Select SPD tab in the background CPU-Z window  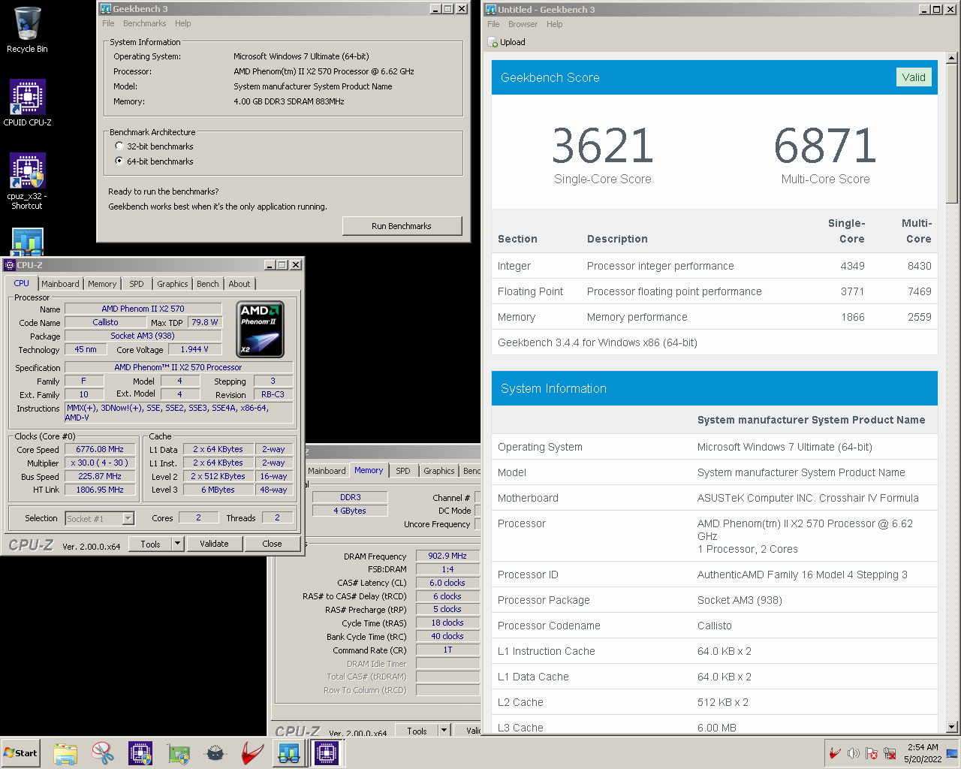click(403, 471)
